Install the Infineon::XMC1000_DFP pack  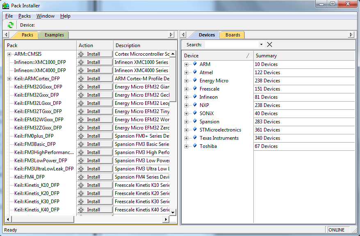click(95, 62)
